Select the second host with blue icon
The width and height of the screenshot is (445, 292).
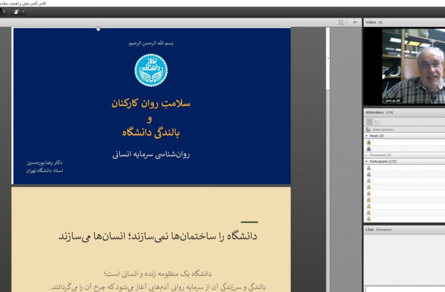(x=404, y=149)
